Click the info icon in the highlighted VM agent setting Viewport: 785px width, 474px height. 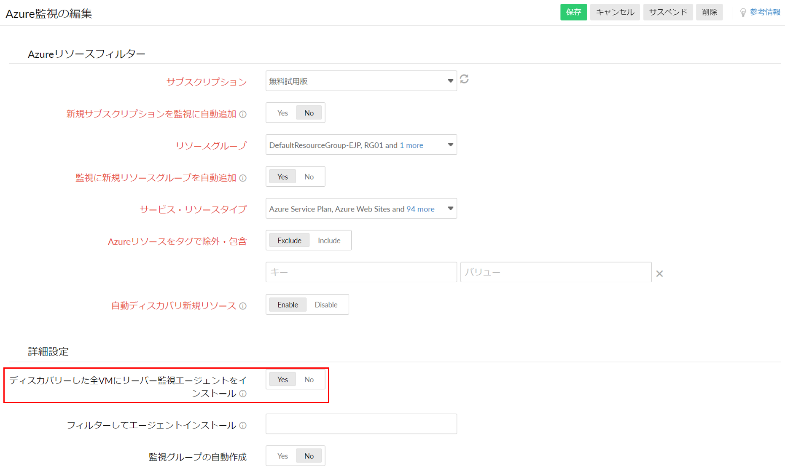coord(243,394)
